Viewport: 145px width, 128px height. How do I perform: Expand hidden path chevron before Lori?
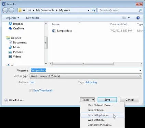pyautogui.click(x=24, y=10)
